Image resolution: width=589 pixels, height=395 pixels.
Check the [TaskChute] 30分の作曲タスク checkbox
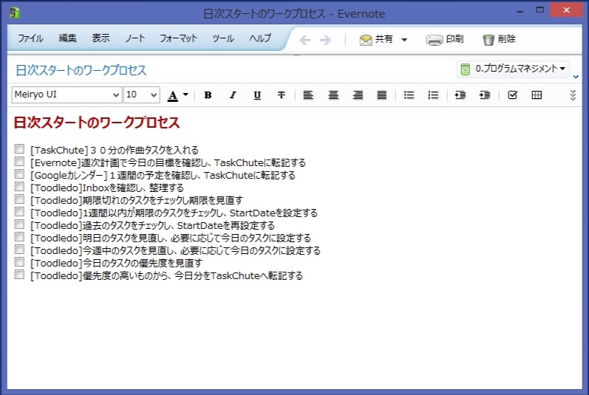click(x=19, y=149)
